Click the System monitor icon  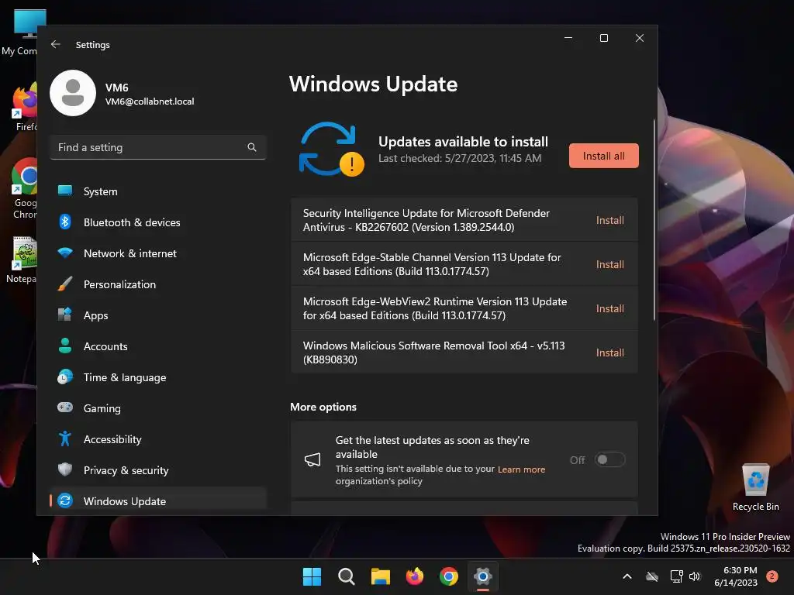(x=65, y=191)
